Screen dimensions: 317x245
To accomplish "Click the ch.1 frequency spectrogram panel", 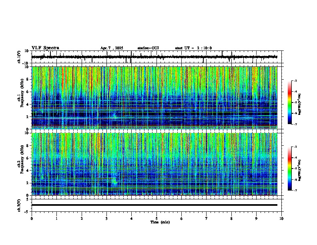I will point(154,98).
